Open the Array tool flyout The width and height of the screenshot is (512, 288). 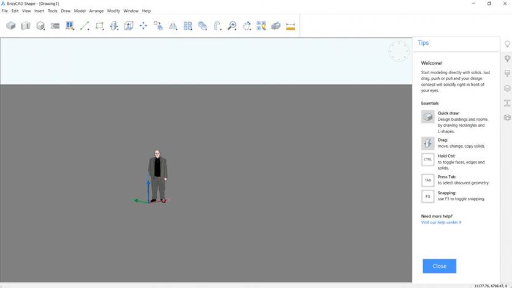[x=188, y=26]
